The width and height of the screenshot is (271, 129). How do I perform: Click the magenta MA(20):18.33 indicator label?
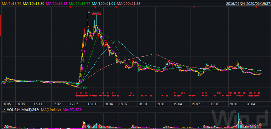[56, 3]
